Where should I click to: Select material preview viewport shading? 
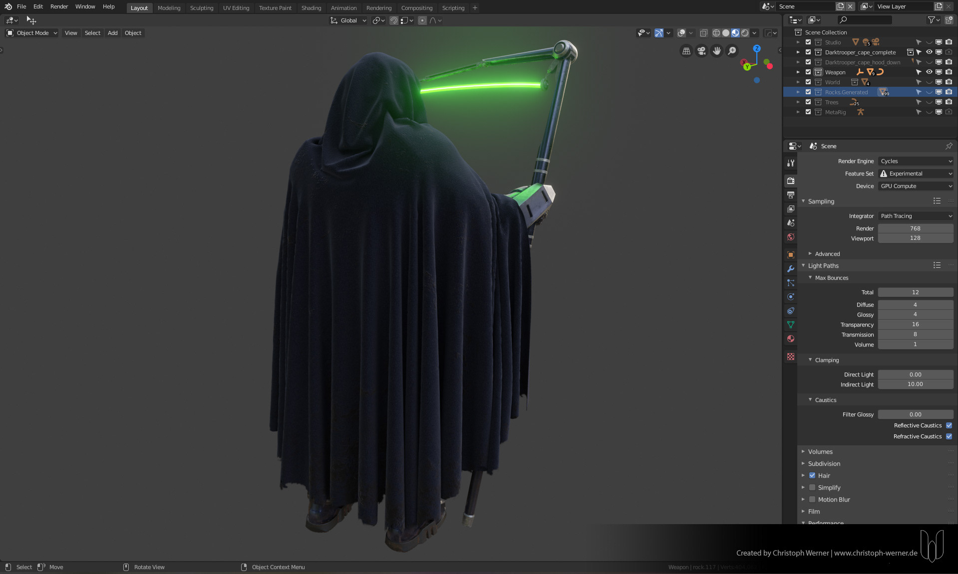[x=735, y=33]
